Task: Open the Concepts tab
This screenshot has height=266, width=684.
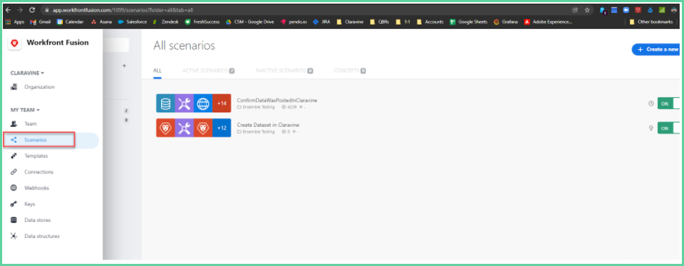Action: [349, 71]
